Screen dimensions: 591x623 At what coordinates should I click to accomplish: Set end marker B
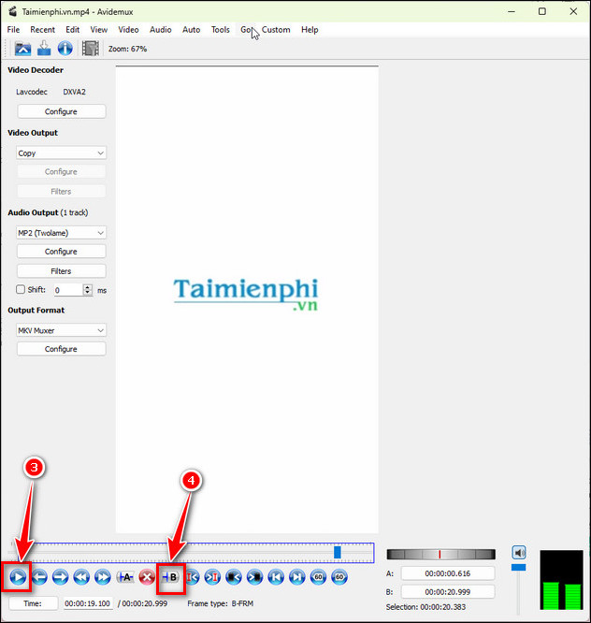click(171, 577)
